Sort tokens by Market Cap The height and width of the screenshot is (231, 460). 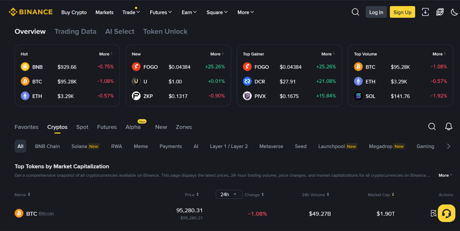(381, 195)
